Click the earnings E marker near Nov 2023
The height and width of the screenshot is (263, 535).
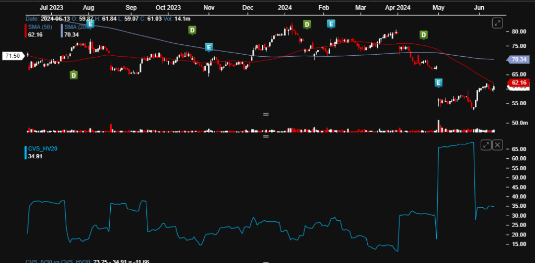[x=209, y=47]
